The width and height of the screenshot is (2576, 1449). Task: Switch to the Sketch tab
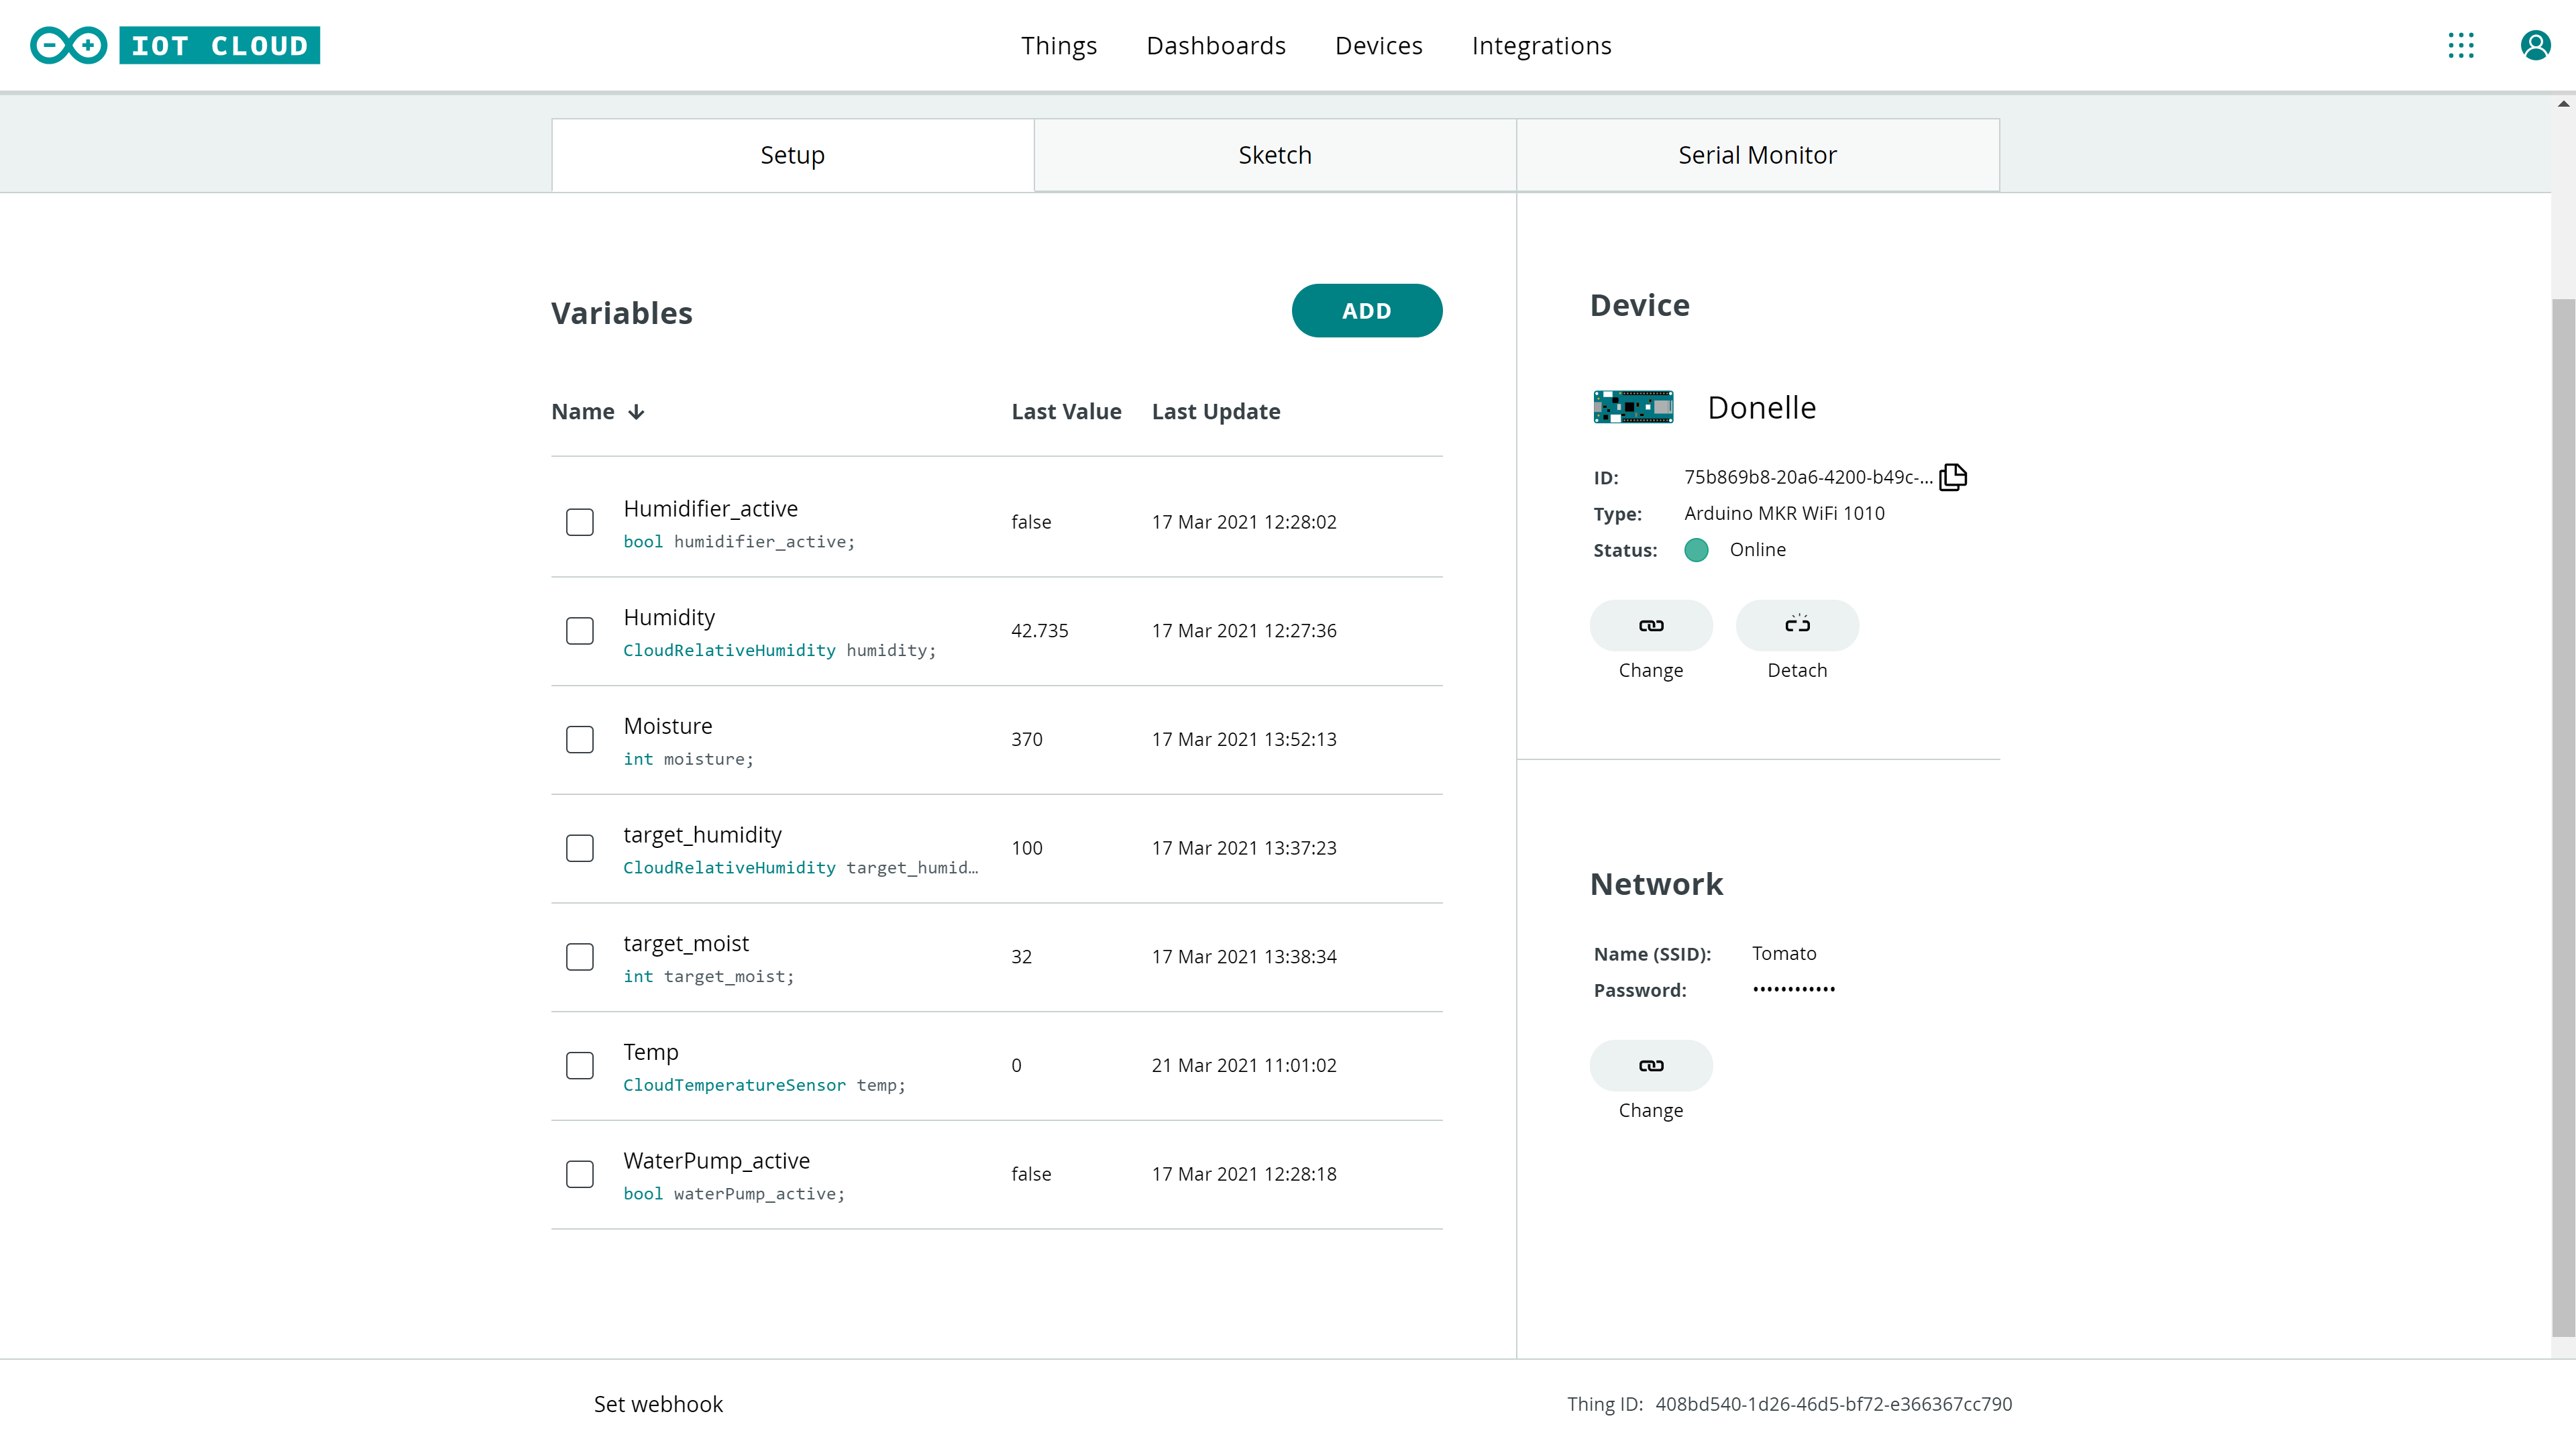(x=1274, y=155)
